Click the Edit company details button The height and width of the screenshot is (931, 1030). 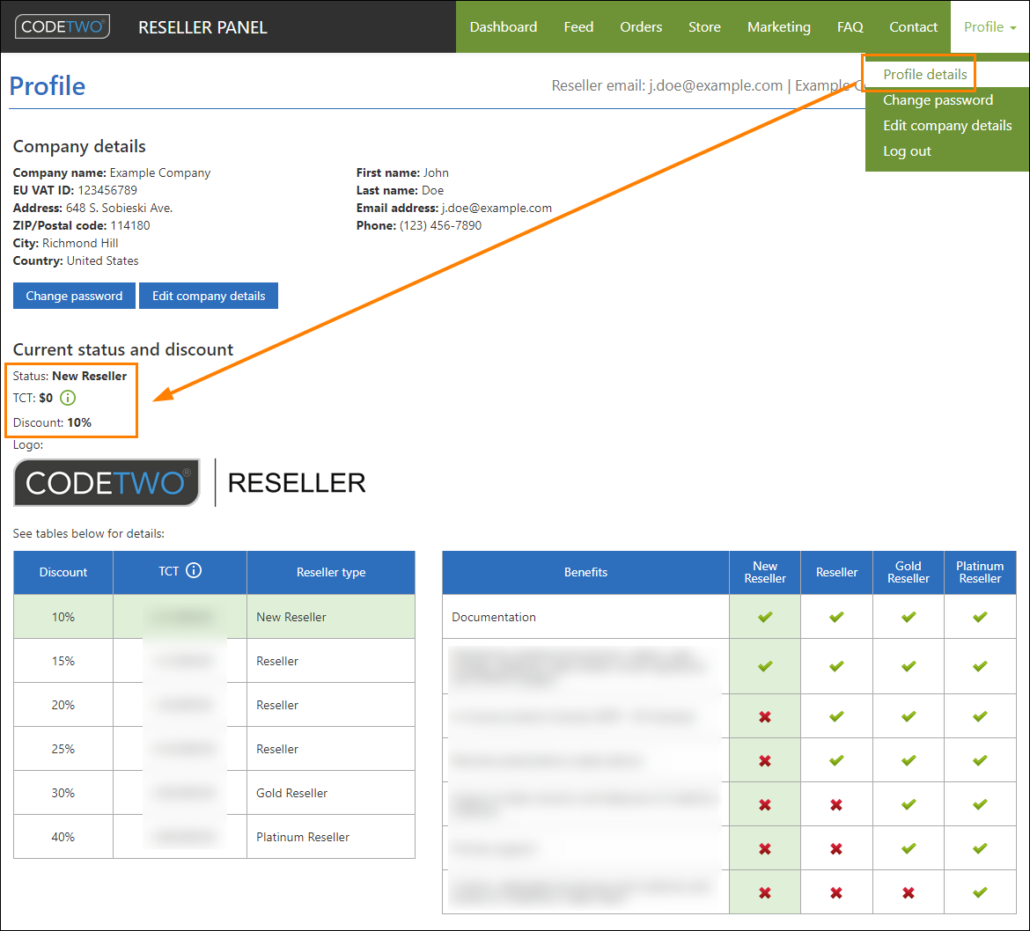pyautogui.click(x=208, y=296)
